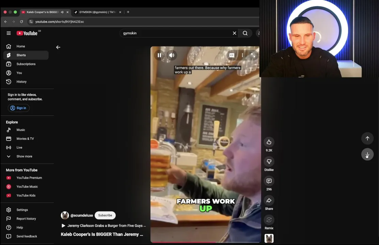This screenshot has height=245, width=379.
Task: Click the search magnifier button
Action: coord(245,33)
